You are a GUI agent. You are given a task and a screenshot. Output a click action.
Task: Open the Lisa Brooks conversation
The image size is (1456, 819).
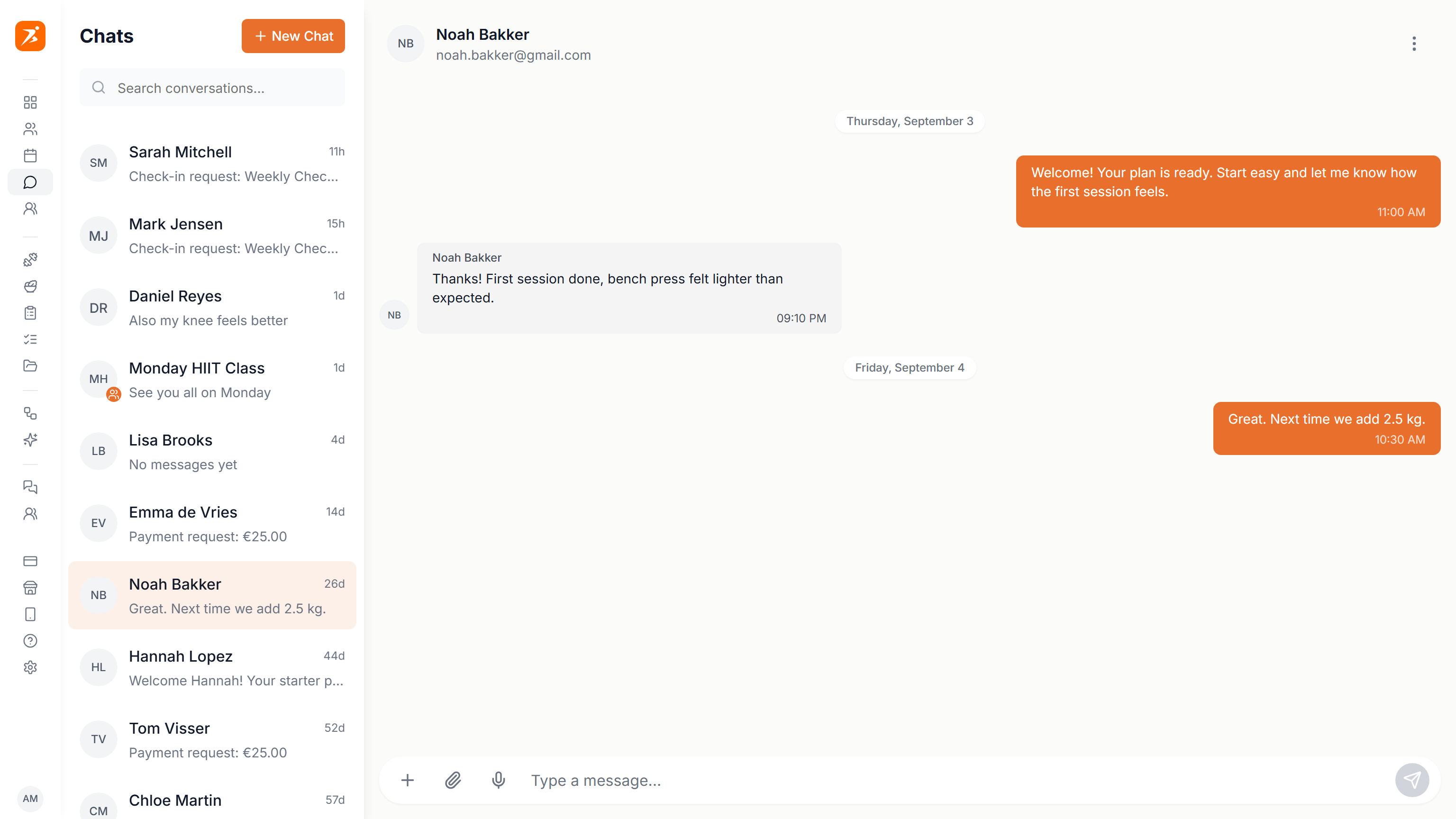pyautogui.click(x=212, y=452)
